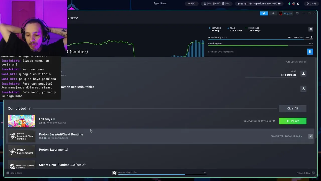
Task: Click the Downloading data progress bar
Action: [x=261, y=40]
